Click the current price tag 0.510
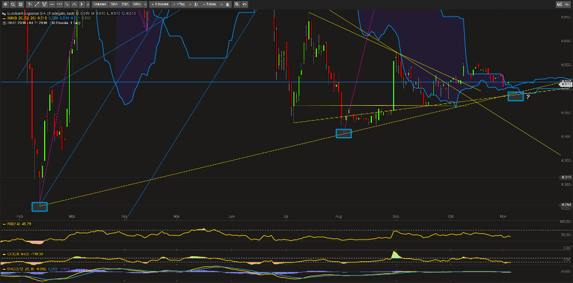 [x=566, y=84]
